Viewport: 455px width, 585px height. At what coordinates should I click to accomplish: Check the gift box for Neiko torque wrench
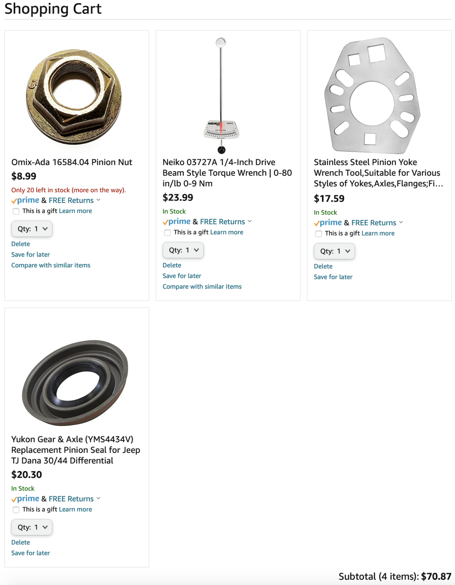pos(167,233)
